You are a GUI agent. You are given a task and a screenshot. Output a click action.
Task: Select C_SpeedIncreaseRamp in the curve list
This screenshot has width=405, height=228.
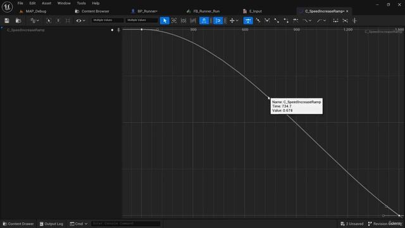[25, 30]
